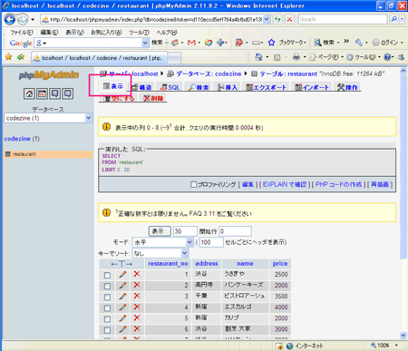Open the SQL query window icon in sidebar

pyautogui.click(x=43, y=93)
